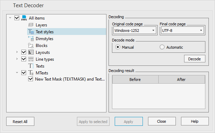Select the Blocks label
Screen dimensions: 215x133
[42, 46]
